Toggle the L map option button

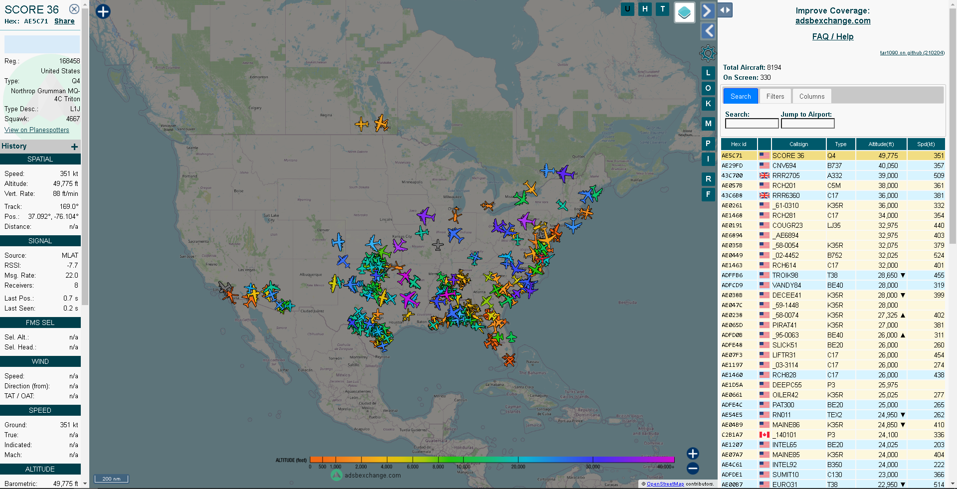(708, 73)
